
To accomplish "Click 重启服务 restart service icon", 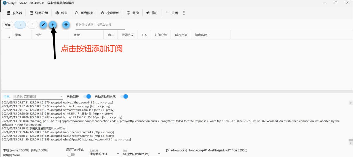I will pyautogui.click(x=77, y=13).
